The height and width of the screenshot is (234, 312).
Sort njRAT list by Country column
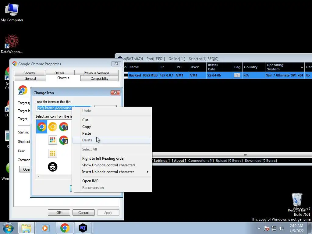pos(254,67)
